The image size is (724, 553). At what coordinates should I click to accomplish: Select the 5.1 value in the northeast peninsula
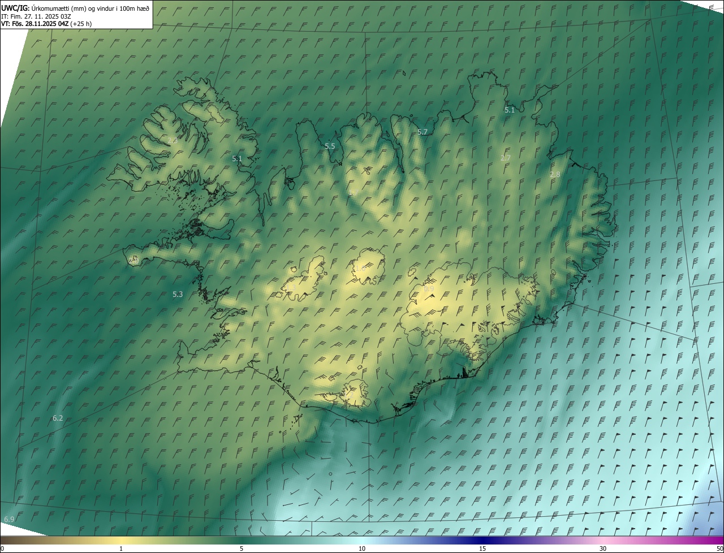tap(510, 110)
